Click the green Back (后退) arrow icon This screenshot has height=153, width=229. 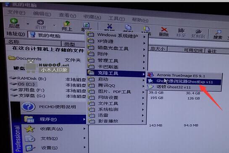tap(14, 21)
